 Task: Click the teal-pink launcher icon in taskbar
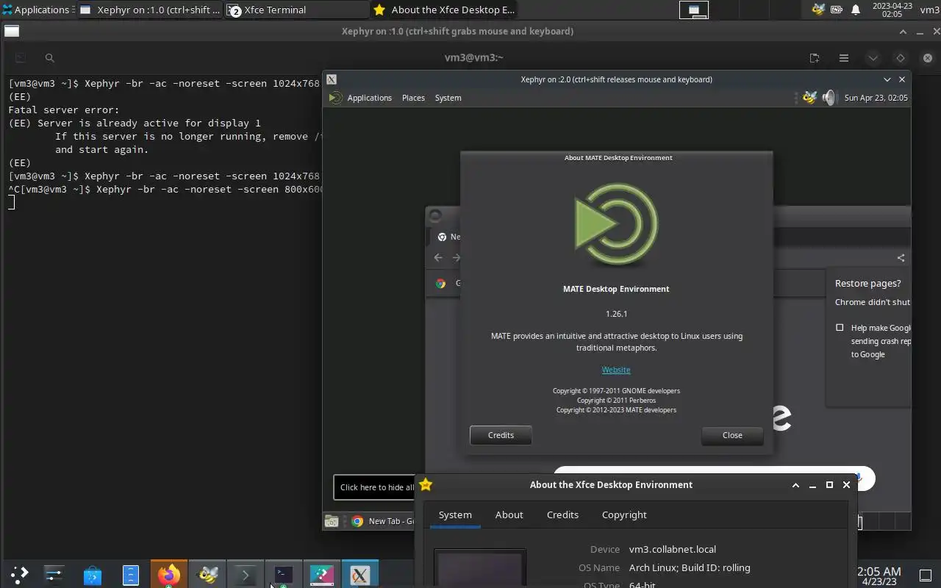coord(322,574)
